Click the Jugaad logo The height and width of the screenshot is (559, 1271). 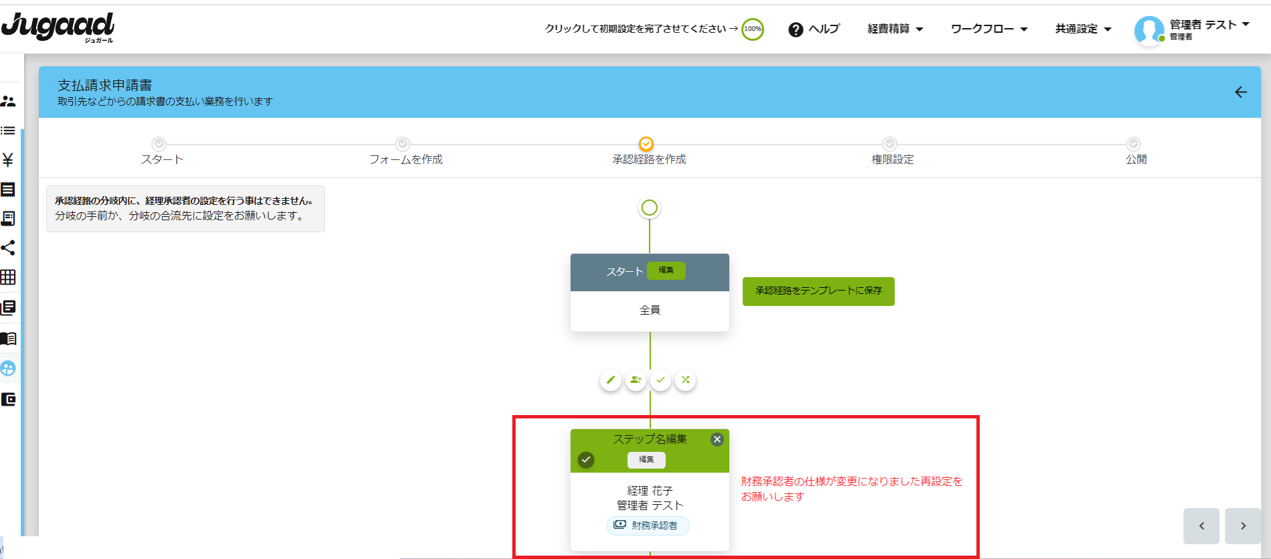pos(58,27)
